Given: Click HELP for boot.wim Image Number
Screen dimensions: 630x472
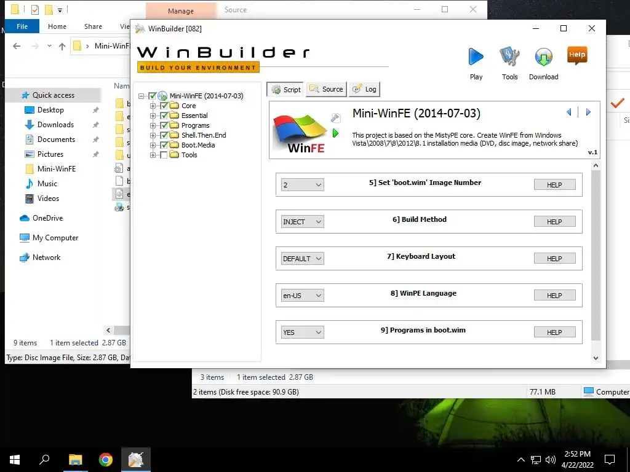Looking at the screenshot, I should [x=554, y=185].
